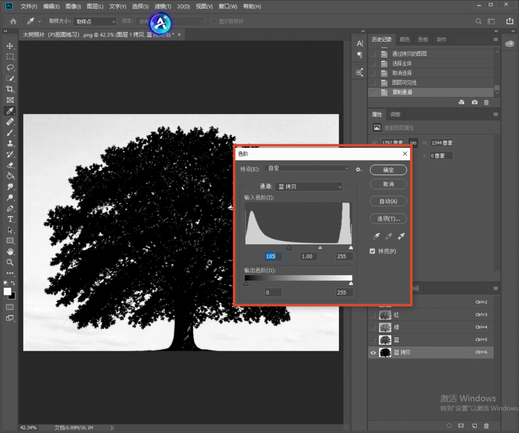Pick the white point eyedropper in Levels

pos(401,236)
